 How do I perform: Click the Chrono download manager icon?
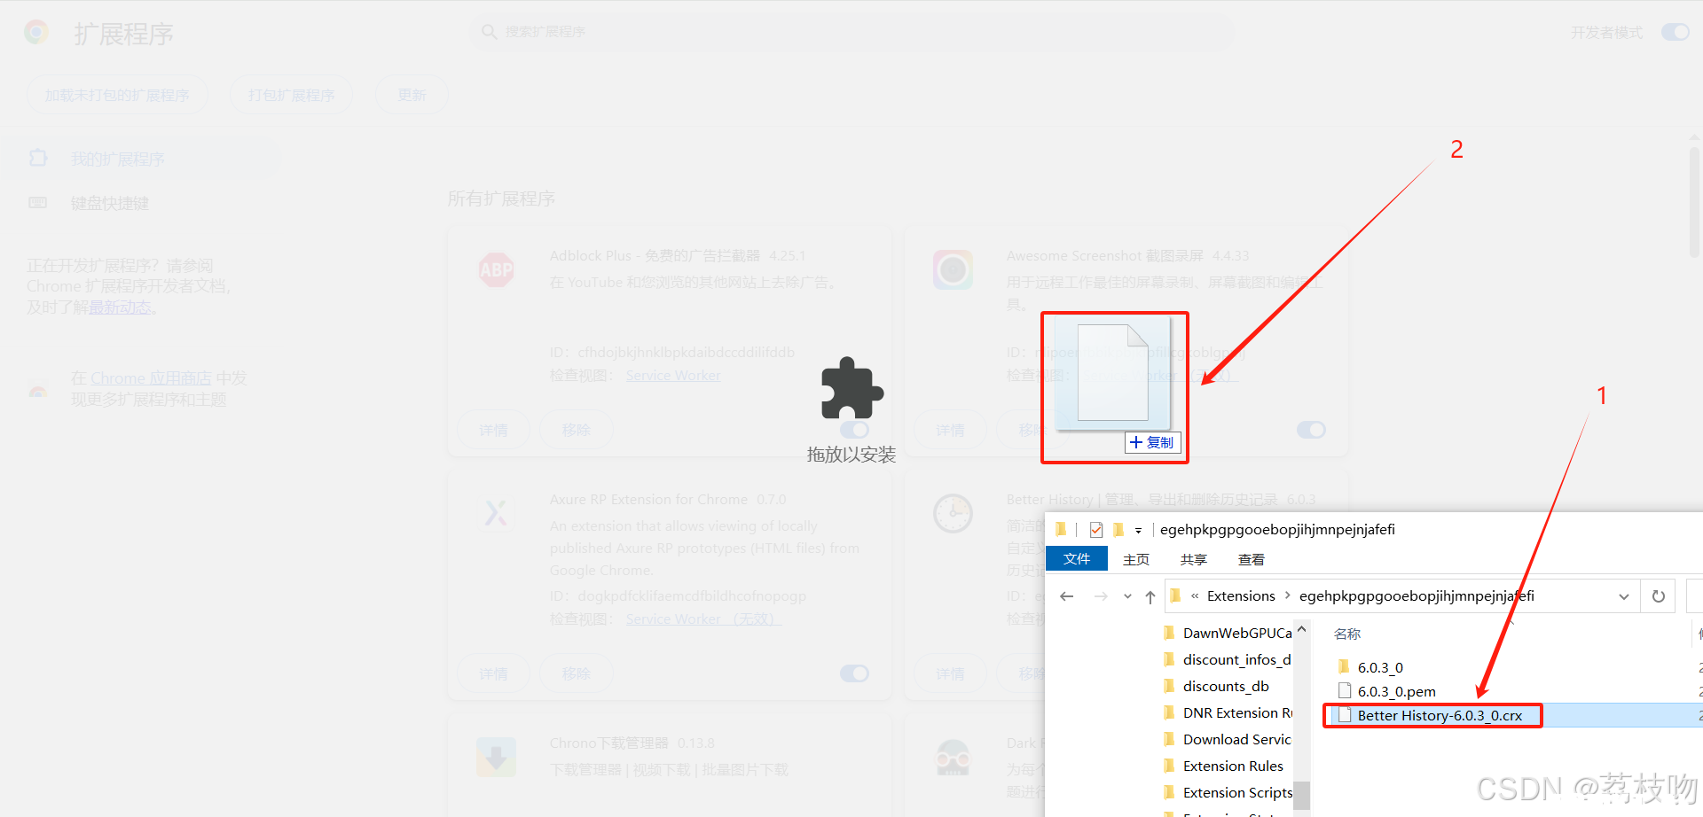coord(496,758)
